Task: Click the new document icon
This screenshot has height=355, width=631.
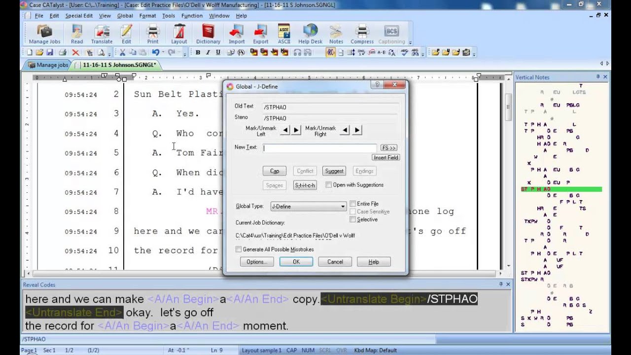Action: pos(30,52)
